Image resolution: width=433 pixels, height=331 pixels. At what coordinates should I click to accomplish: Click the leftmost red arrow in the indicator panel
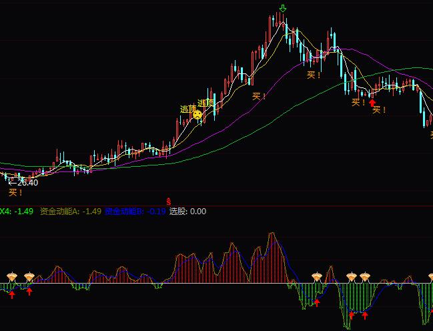(11, 293)
